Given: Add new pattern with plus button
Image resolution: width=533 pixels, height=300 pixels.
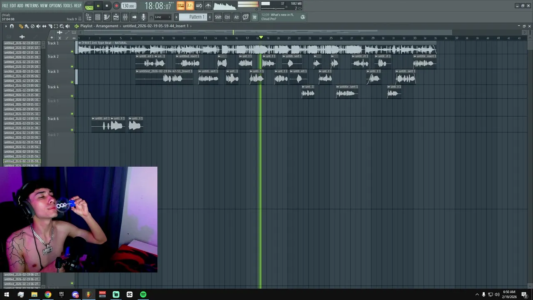Looking at the screenshot, I should pyautogui.click(x=209, y=17).
